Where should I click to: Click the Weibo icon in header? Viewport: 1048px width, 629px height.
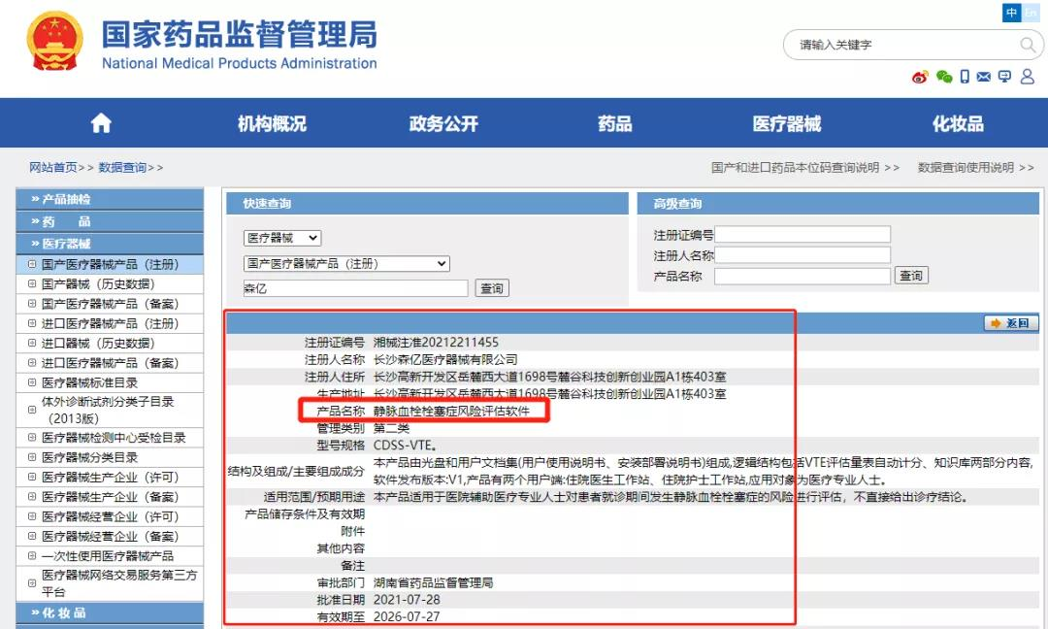(920, 78)
